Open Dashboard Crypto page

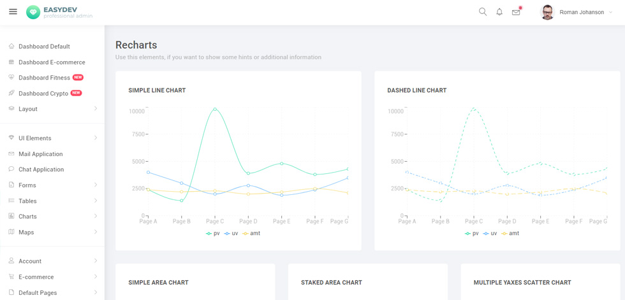pos(43,93)
